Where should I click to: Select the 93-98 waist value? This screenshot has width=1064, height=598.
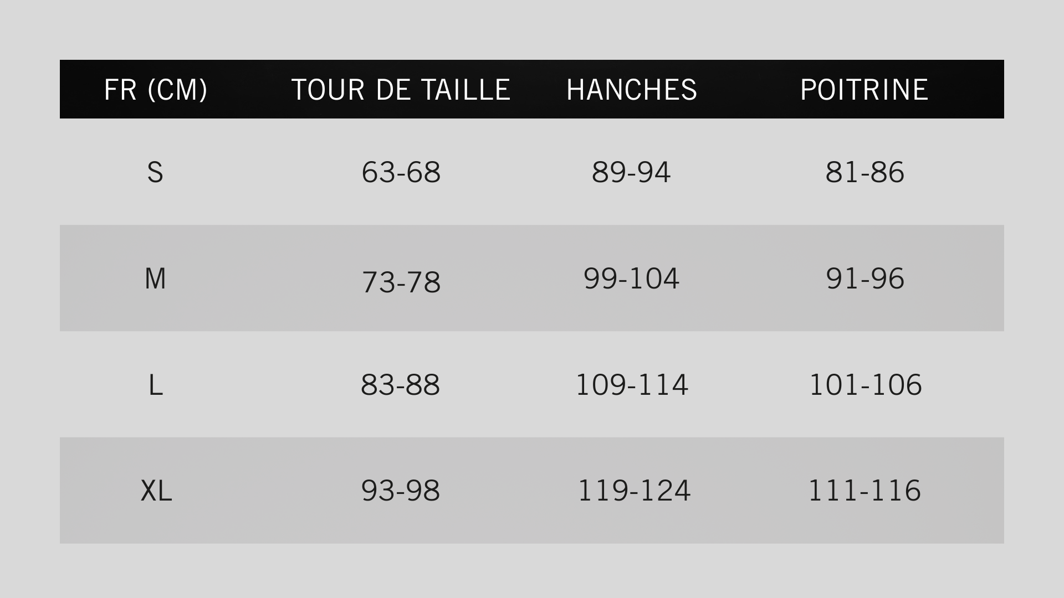(400, 491)
